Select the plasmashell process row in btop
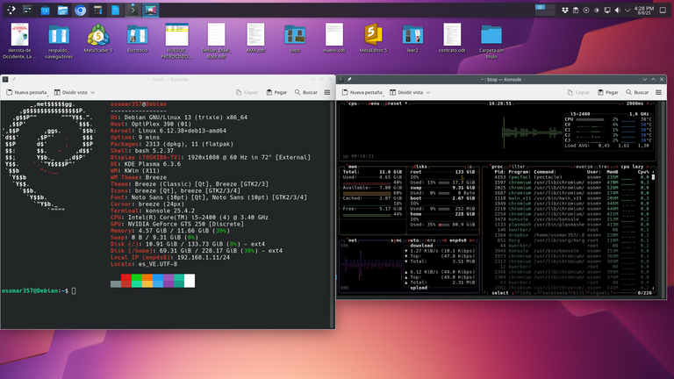 tap(570, 225)
